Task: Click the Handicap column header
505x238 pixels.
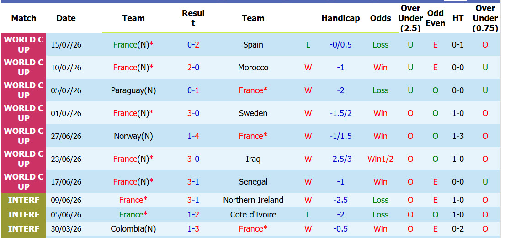Action: [x=340, y=18]
